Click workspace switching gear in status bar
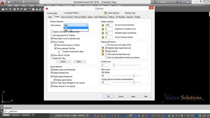The image size is (210, 118). [182, 115]
